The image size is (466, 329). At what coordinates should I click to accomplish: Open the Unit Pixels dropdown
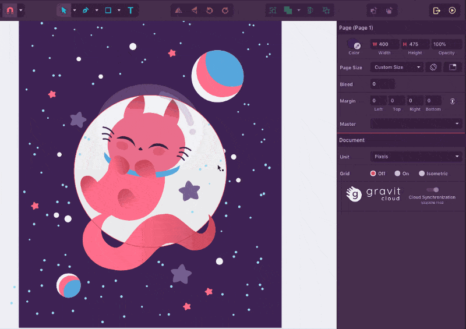416,157
